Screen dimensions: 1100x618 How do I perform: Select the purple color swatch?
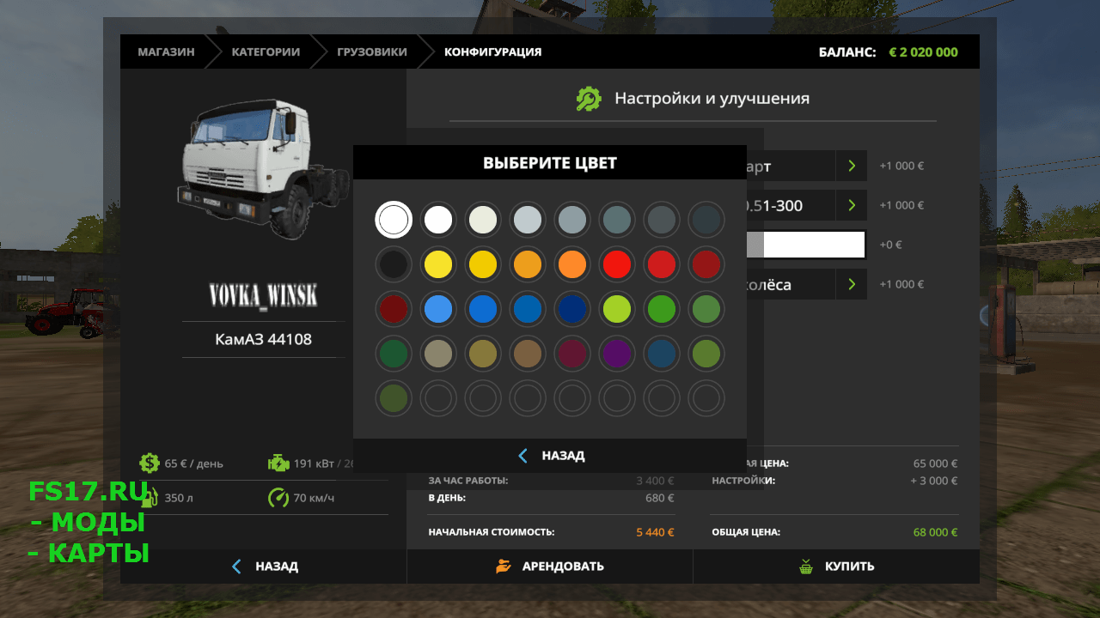pyautogui.click(x=617, y=354)
